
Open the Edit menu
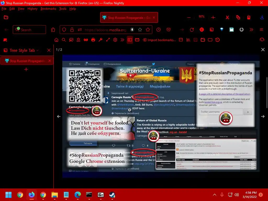pos(12,9)
